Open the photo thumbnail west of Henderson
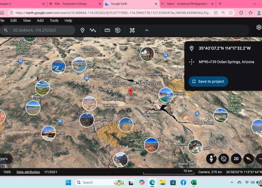This screenshot has height=188, width=262. coord(166,95)
